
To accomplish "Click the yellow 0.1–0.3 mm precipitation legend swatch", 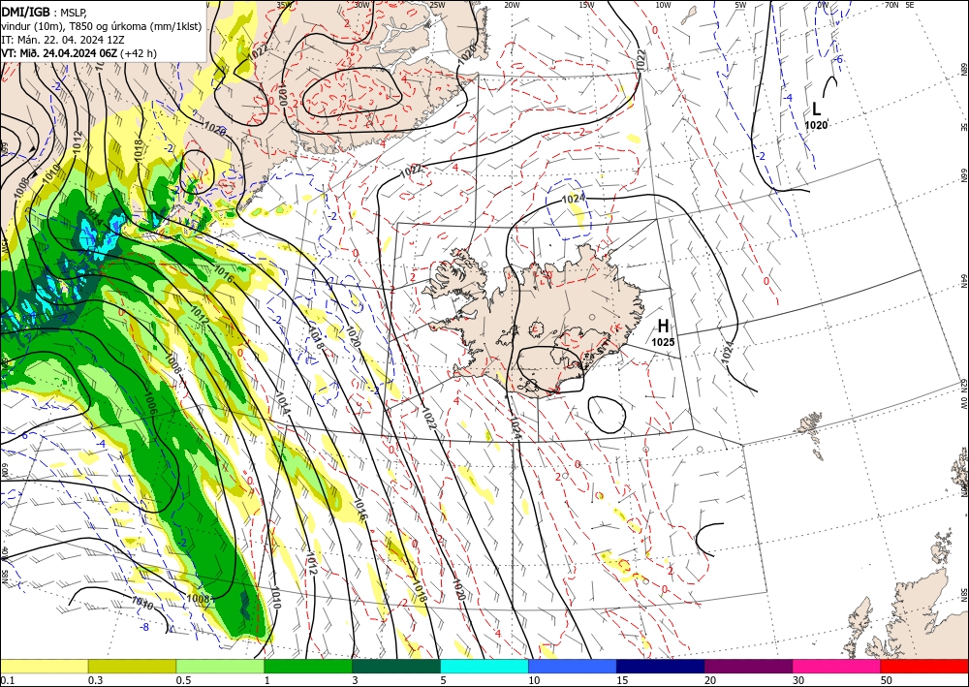I will click(44, 666).
